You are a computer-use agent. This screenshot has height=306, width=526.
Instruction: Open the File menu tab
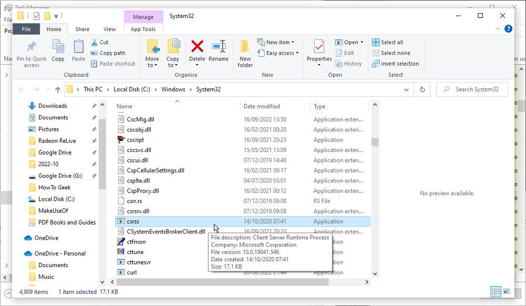click(x=26, y=29)
